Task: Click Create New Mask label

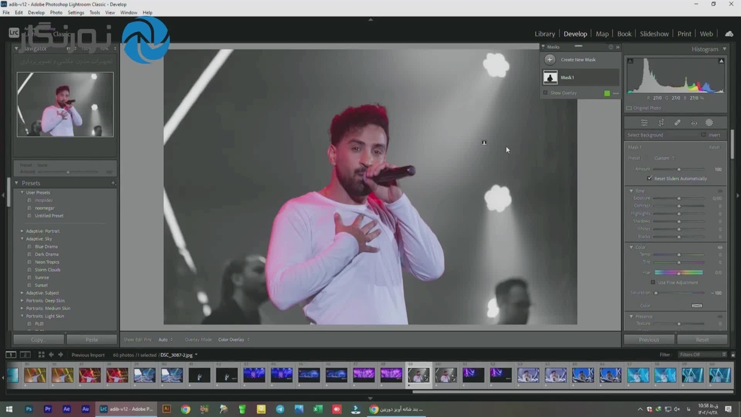Action: pyautogui.click(x=578, y=60)
